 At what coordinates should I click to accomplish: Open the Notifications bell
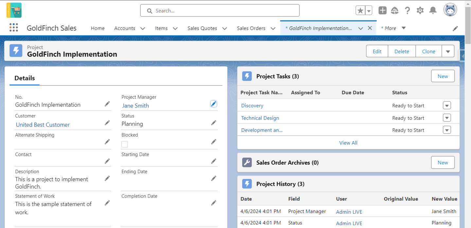[433, 10]
